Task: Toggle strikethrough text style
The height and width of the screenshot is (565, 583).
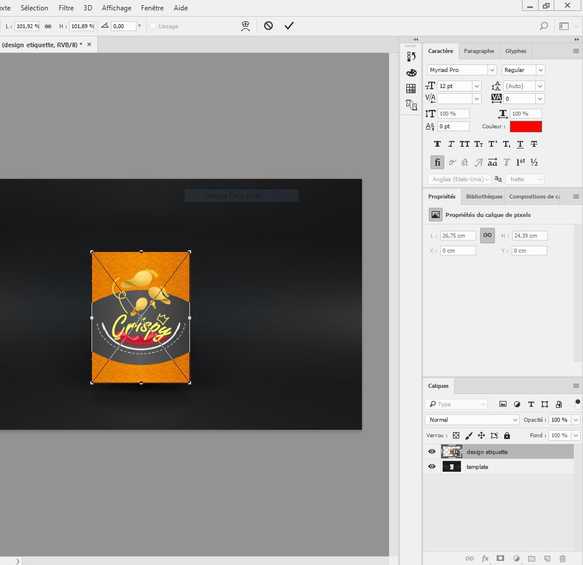Action: click(x=534, y=144)
